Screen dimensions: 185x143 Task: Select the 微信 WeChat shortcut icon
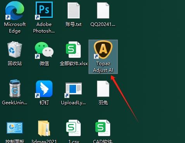44,50
